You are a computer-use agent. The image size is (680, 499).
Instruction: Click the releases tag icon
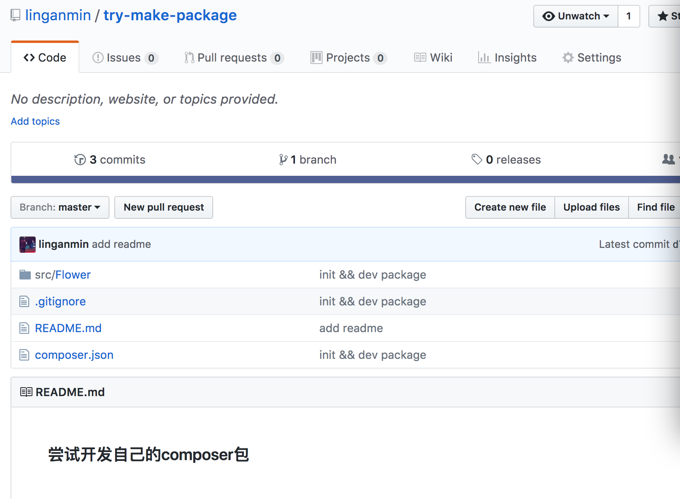(477, 159)
